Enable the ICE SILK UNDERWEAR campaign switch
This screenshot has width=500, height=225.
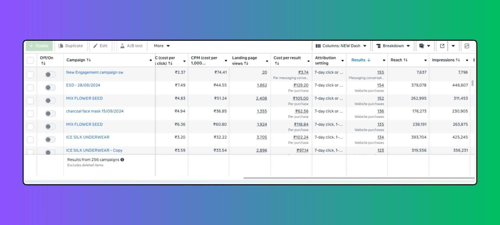click(x=50, y=140)
